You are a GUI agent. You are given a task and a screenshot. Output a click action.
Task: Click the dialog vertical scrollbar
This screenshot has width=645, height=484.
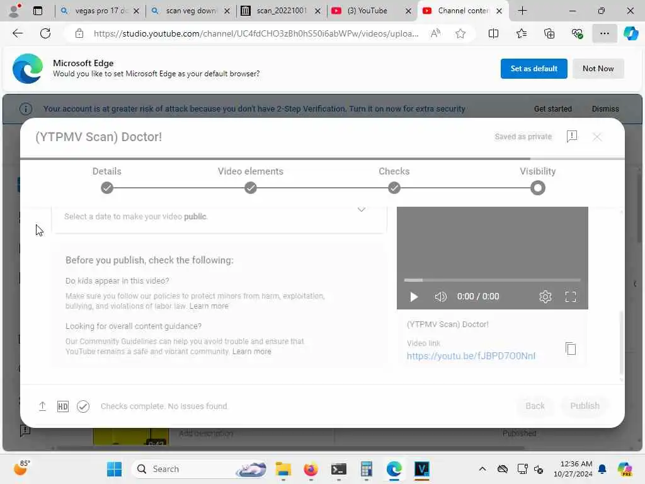[x=621, y=342]
